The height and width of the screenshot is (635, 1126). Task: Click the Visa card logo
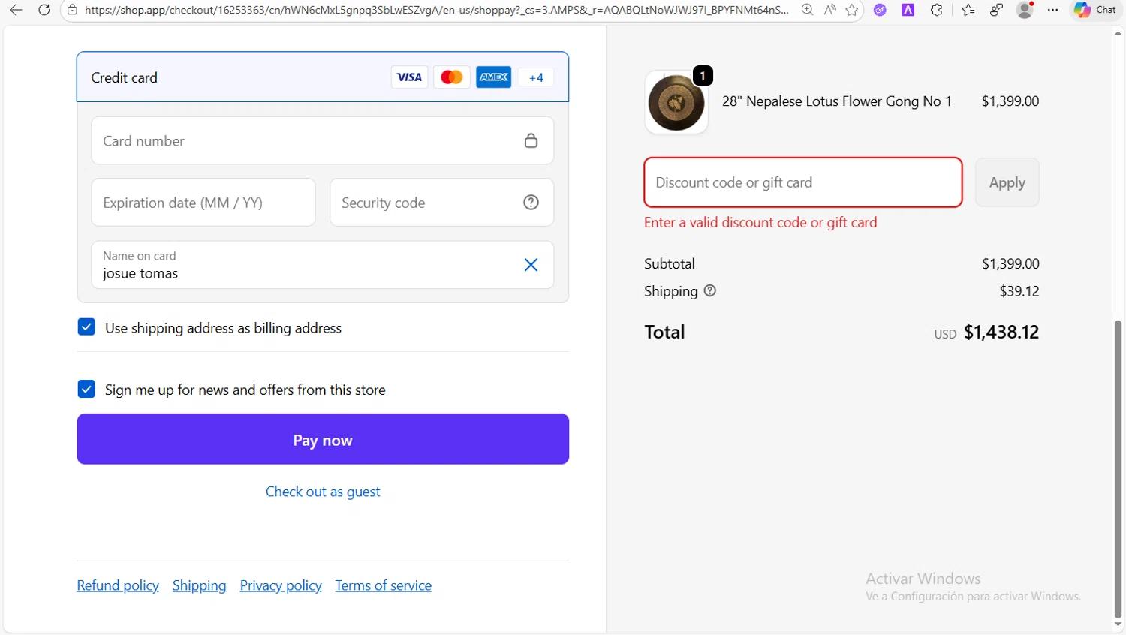(x=409, y=77)
